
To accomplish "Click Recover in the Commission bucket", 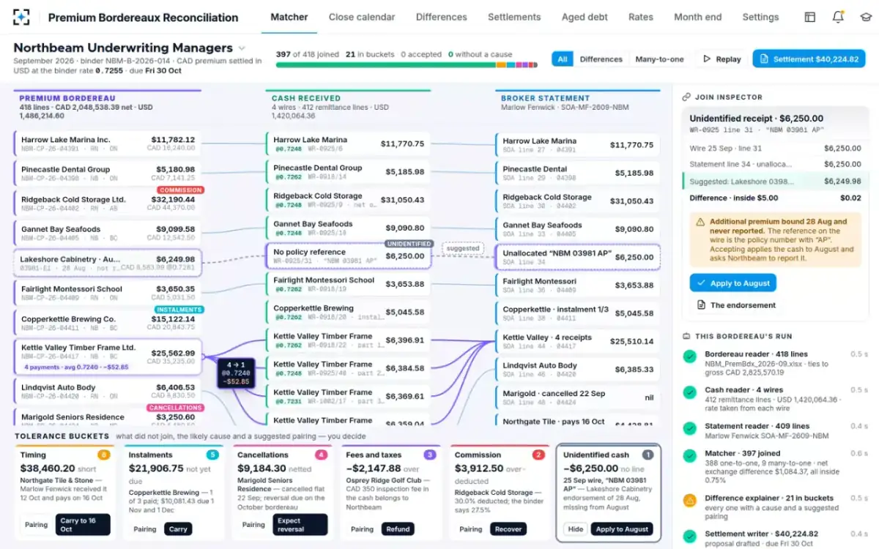I will (x=508, y=529).
